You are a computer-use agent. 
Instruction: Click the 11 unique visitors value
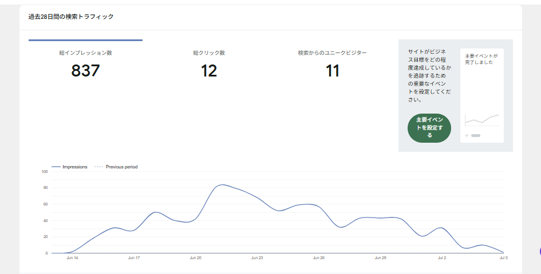click(332, 71)
